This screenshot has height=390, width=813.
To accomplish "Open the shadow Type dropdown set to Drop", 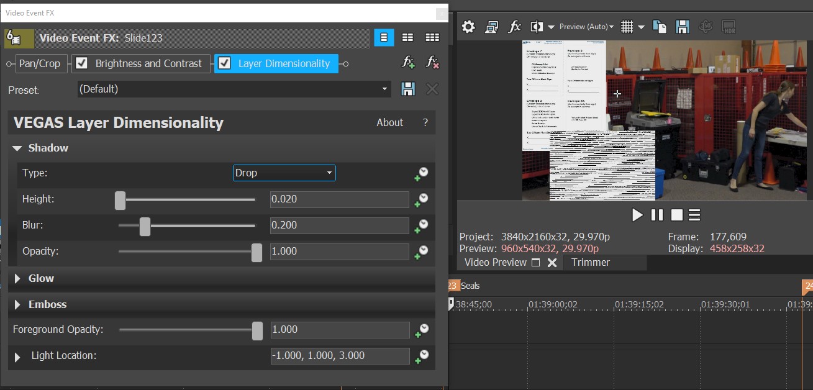I will 284,173.
